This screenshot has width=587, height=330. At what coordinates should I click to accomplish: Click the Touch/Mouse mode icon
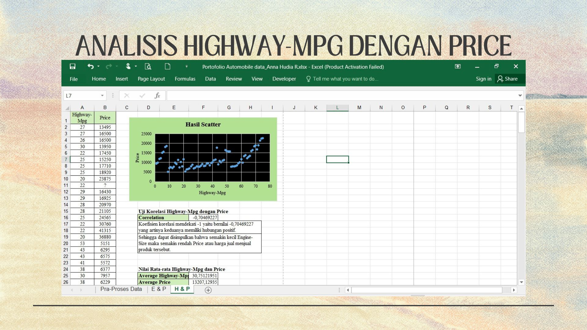[x=128, y=66]
